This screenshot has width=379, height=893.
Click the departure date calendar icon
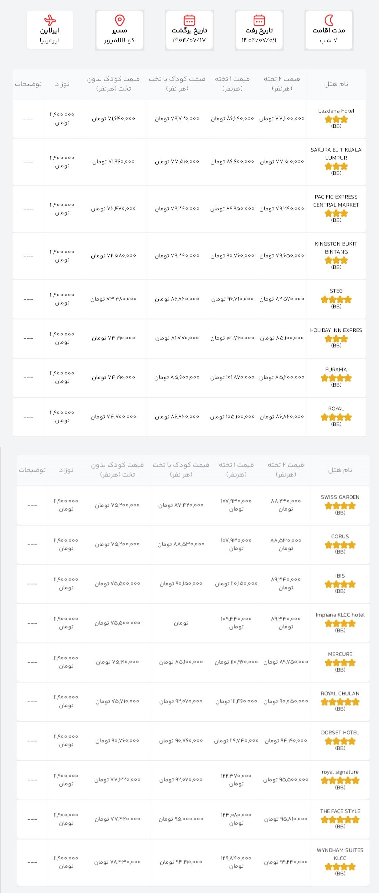click(259, 20)
